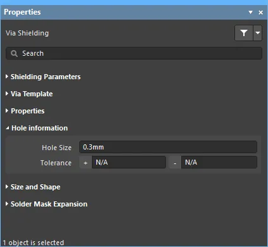The image size is (268, 247).
Task: Click the Properties panel title
Action: point(22,12)
